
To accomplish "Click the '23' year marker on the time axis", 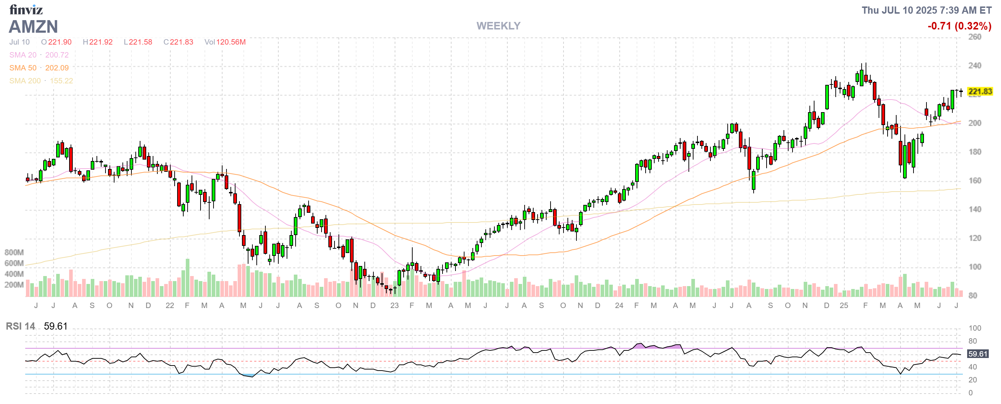I will click(394, 306).
